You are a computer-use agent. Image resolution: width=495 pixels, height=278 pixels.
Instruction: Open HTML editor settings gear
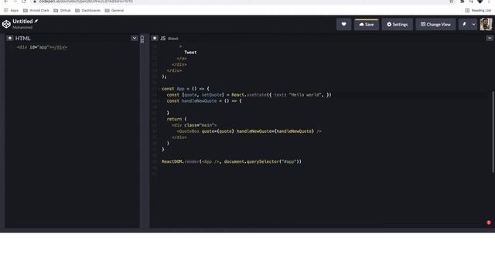click(x=10, y=38)
